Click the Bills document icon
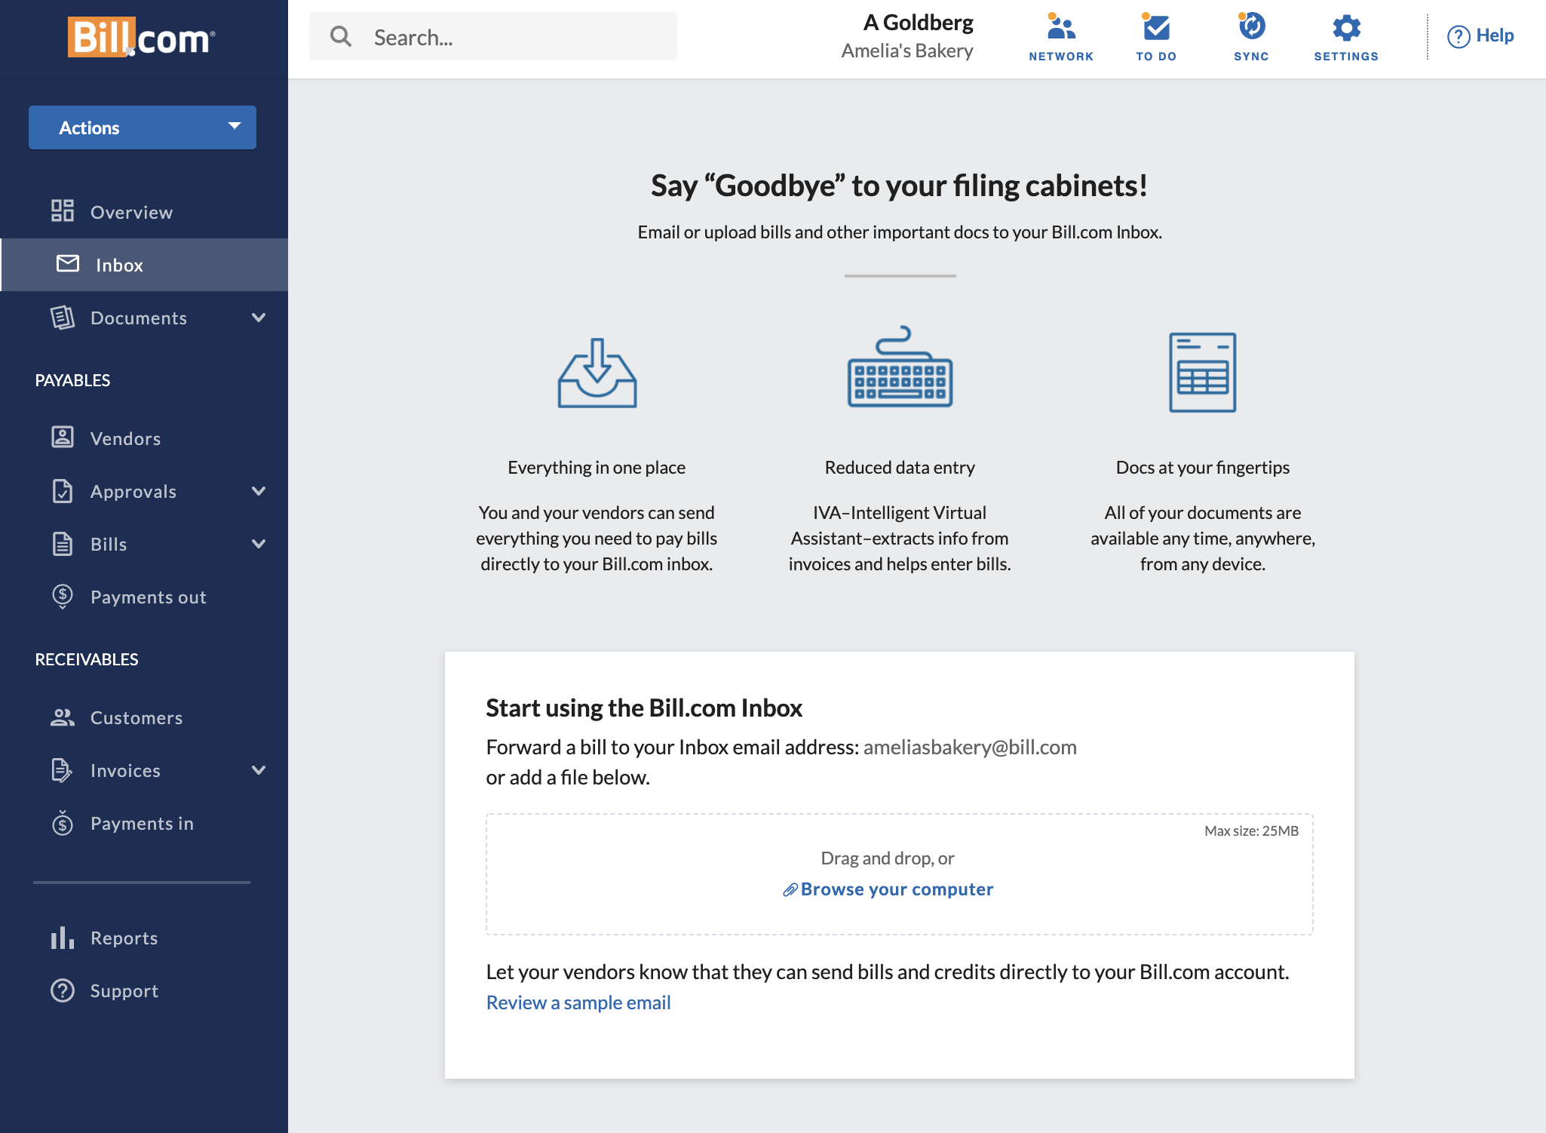This screenshot has width=1546, height=1133. 63,544
